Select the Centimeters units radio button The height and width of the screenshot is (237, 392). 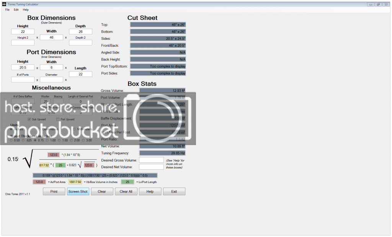pyautogui.click(x=39, y=129)
